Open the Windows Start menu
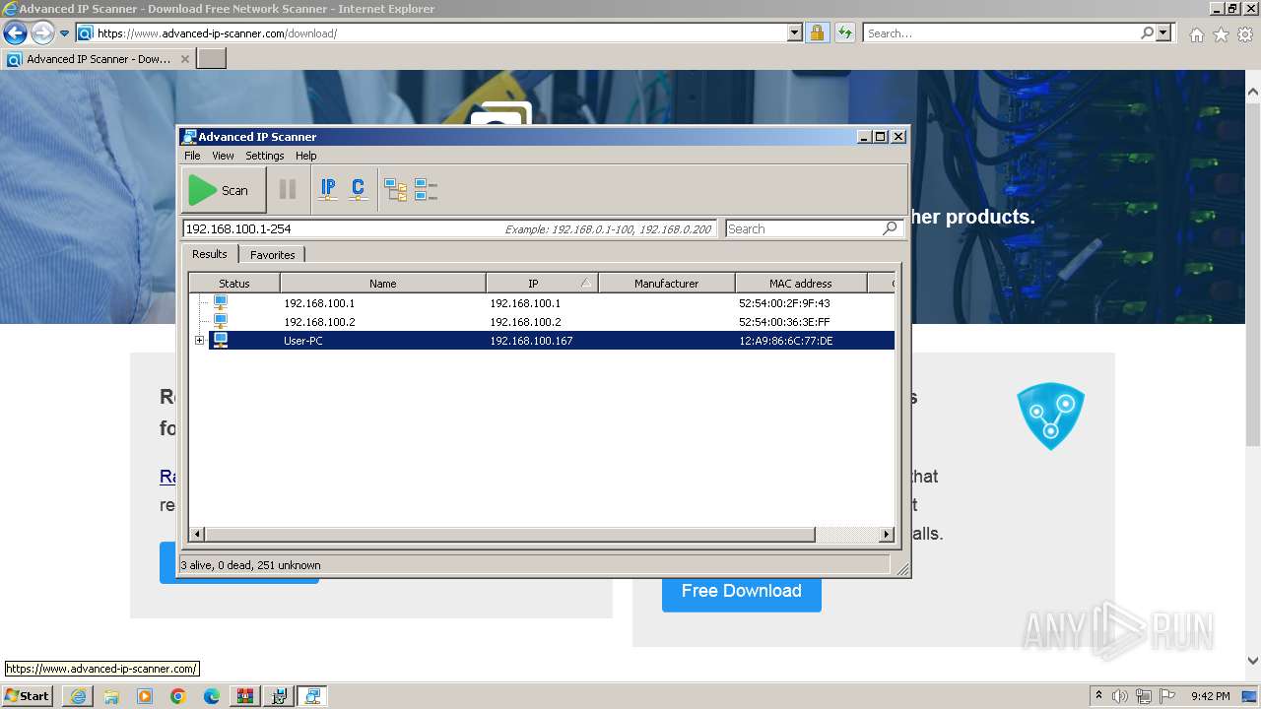1261x709 pixels. pyautogui.click(x=28, y=695)
